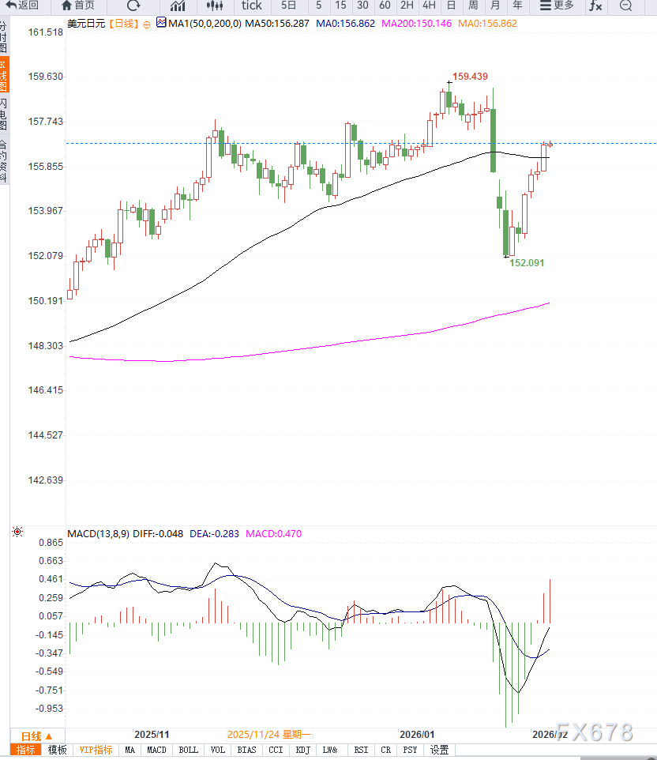The width and height of the screenshot is (657, 760).
Task: Open the VIP指标 indicators
Action: pos(96,750)
